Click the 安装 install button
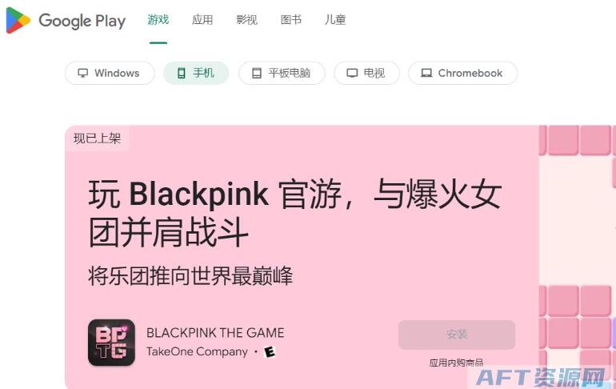 [x=457, y=335]
